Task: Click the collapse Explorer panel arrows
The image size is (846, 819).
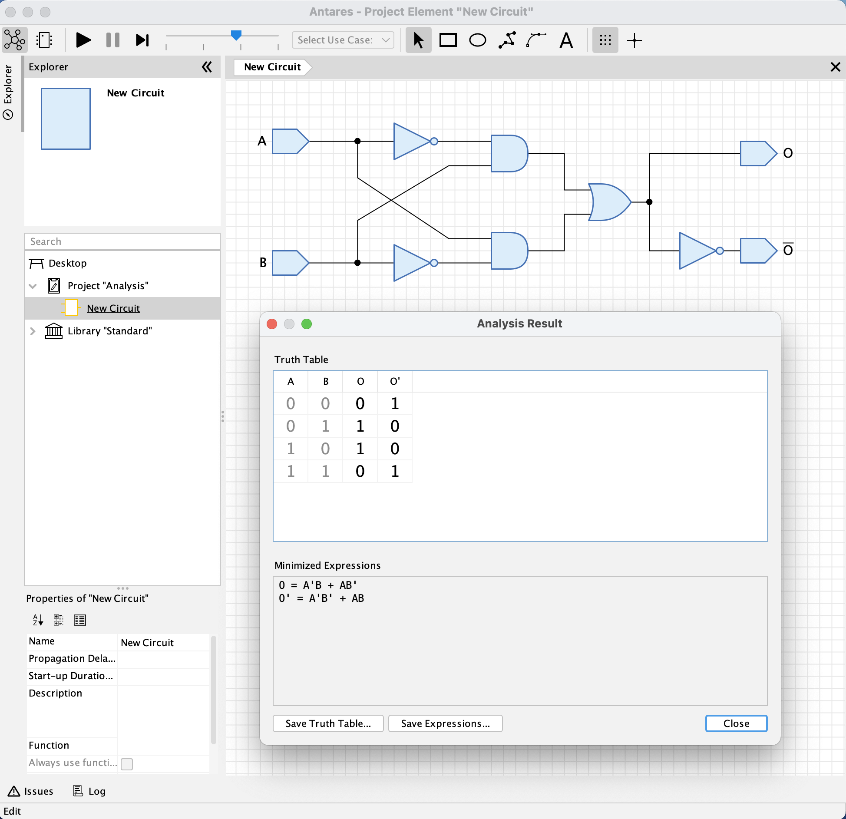Action: [x=207, y=66]
